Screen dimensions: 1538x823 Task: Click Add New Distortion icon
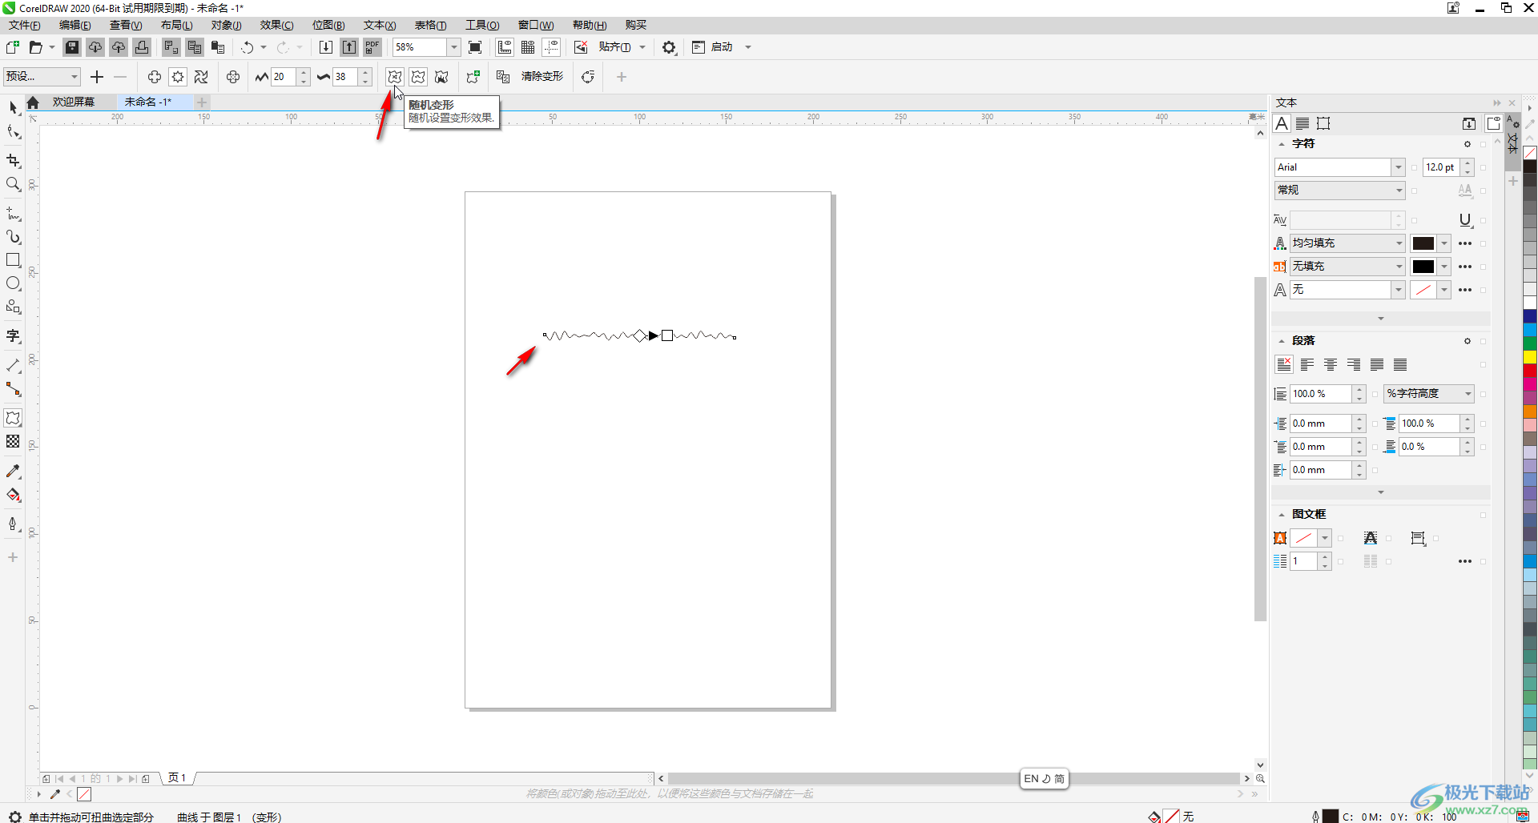point(473,77)
